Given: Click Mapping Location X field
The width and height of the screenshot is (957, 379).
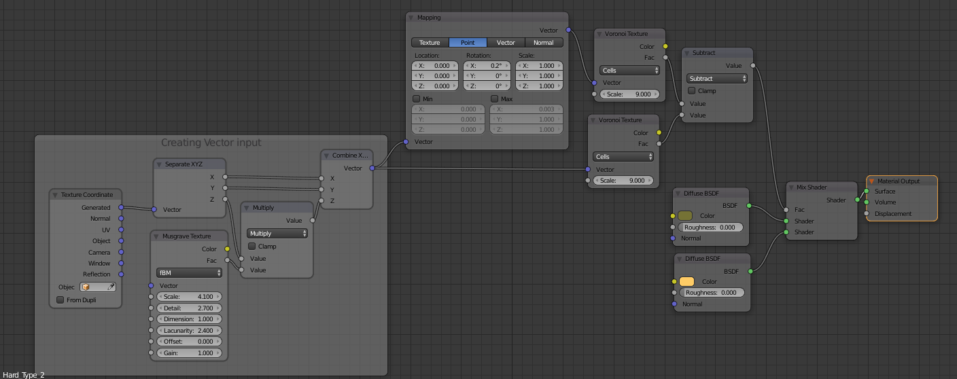Looking at the screenshot, I should click(435, 66).
